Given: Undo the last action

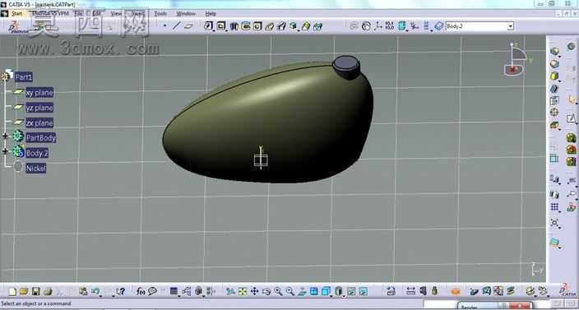Looking at the screenshot, I should (95, 292).
